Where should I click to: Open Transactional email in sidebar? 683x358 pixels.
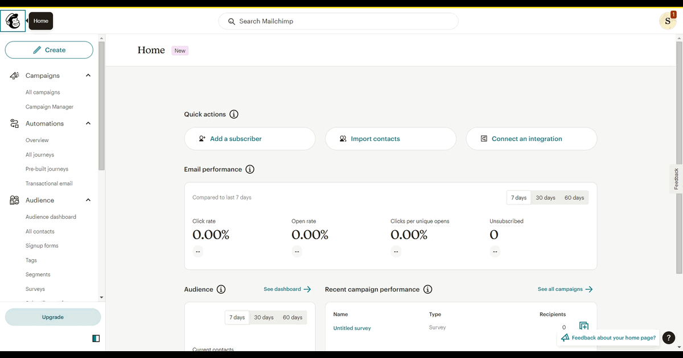(49, 184)
